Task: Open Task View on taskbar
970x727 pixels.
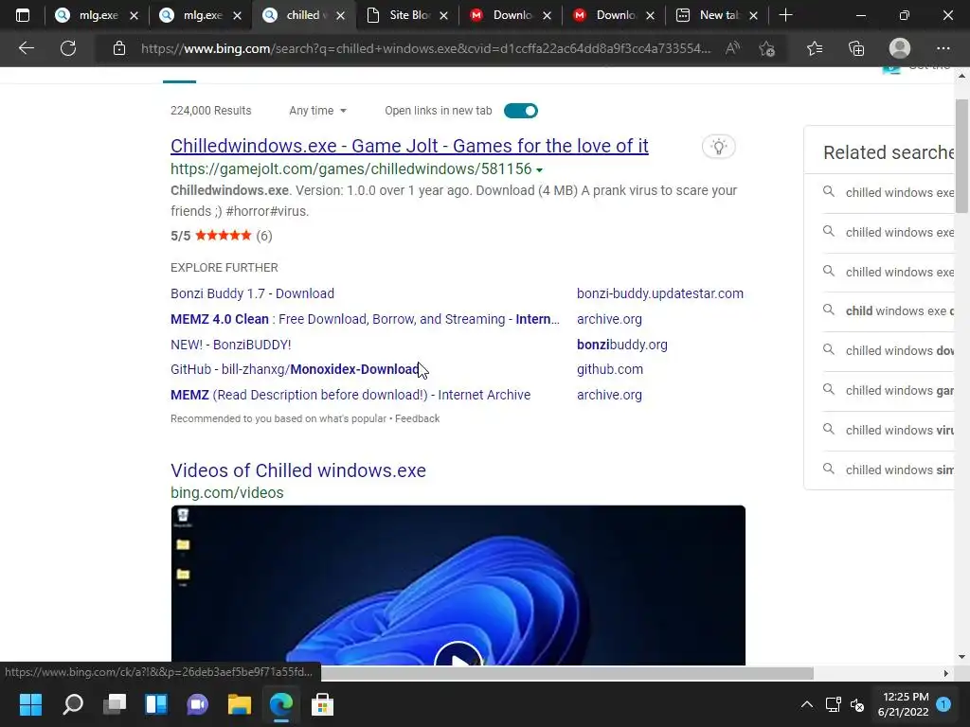Action: coord(115,704)
